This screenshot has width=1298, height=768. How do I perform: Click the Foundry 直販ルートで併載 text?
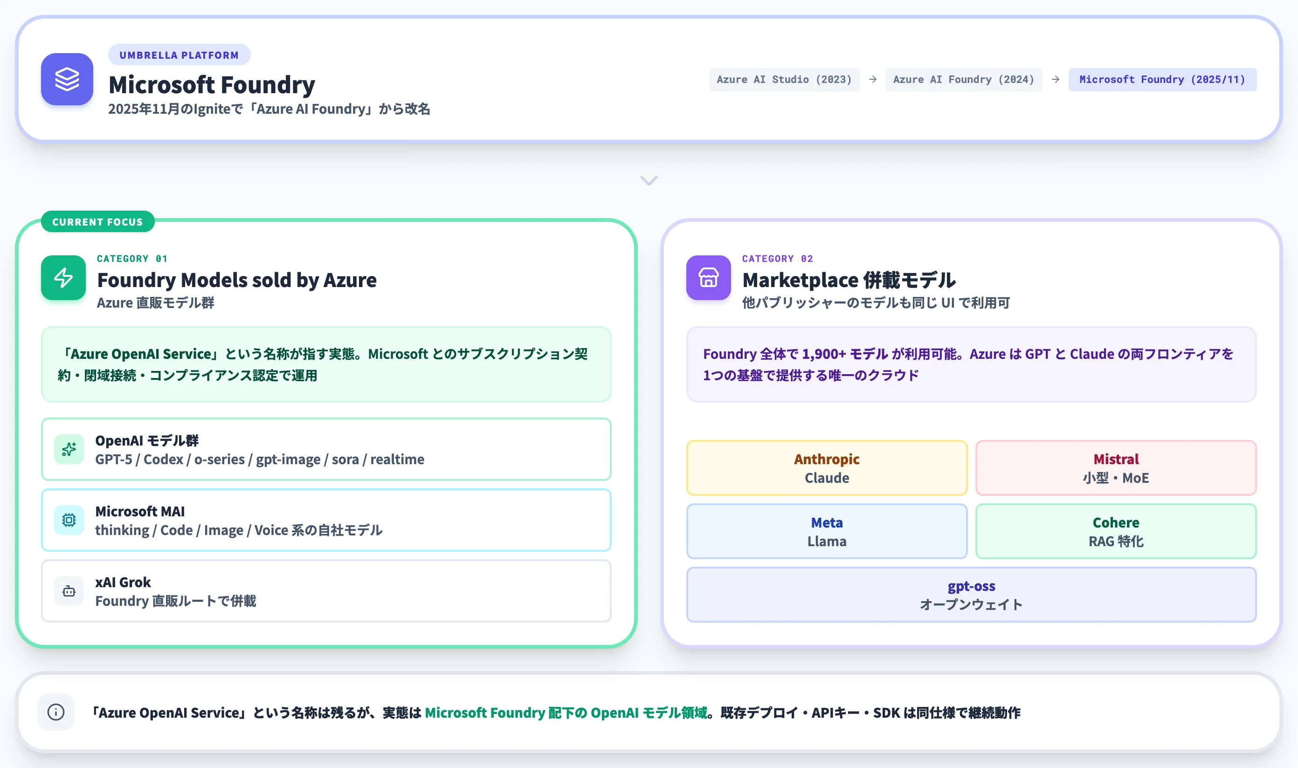(x=175, y=601)
